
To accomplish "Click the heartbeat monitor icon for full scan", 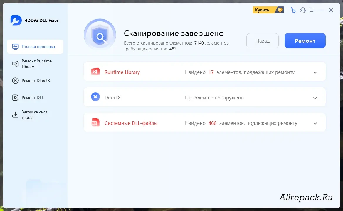I will coord(15,47).
